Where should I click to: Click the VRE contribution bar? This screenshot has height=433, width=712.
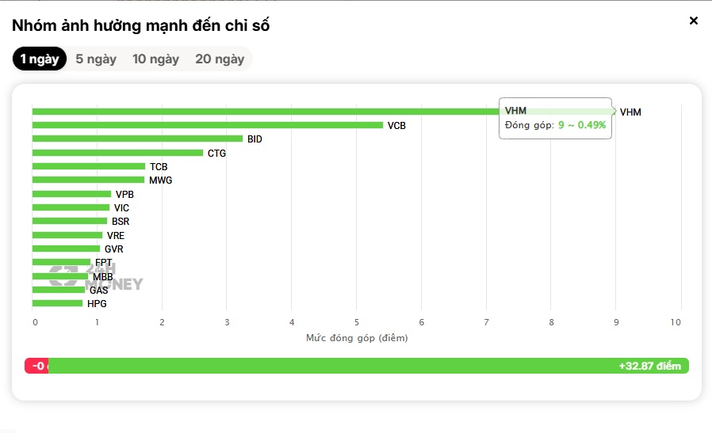(x=67, y=235)
